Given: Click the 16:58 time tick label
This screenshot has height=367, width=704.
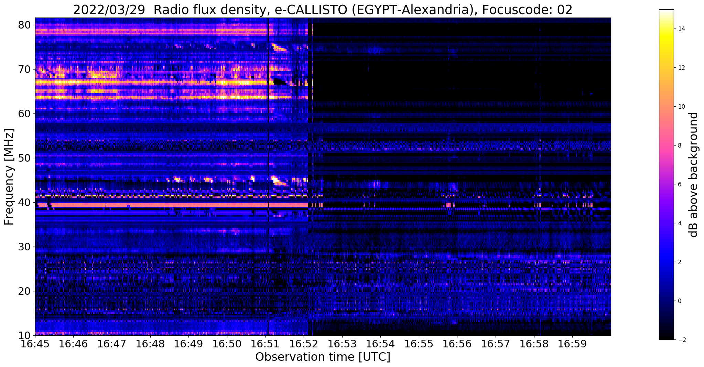Looking at the screenshot, I should click(x=534, y=344).
